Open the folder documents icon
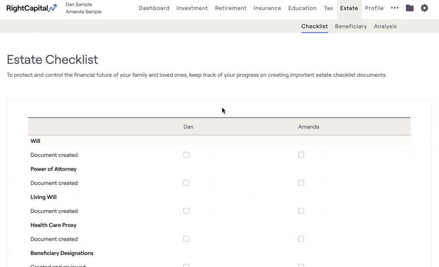This screenshot has height=267, width=439. tap(409, 8)
